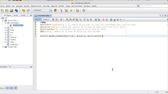Click the Open Project toolbar icon
Viewport: 168px width, 94px height.
12,10
